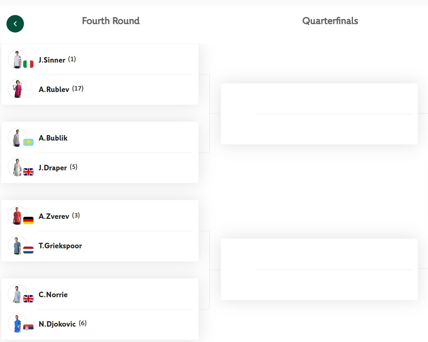This screenshot has width=428, height=342.
Task: Click the Italian flag beside J.Sinner
Action: point(28,64)
